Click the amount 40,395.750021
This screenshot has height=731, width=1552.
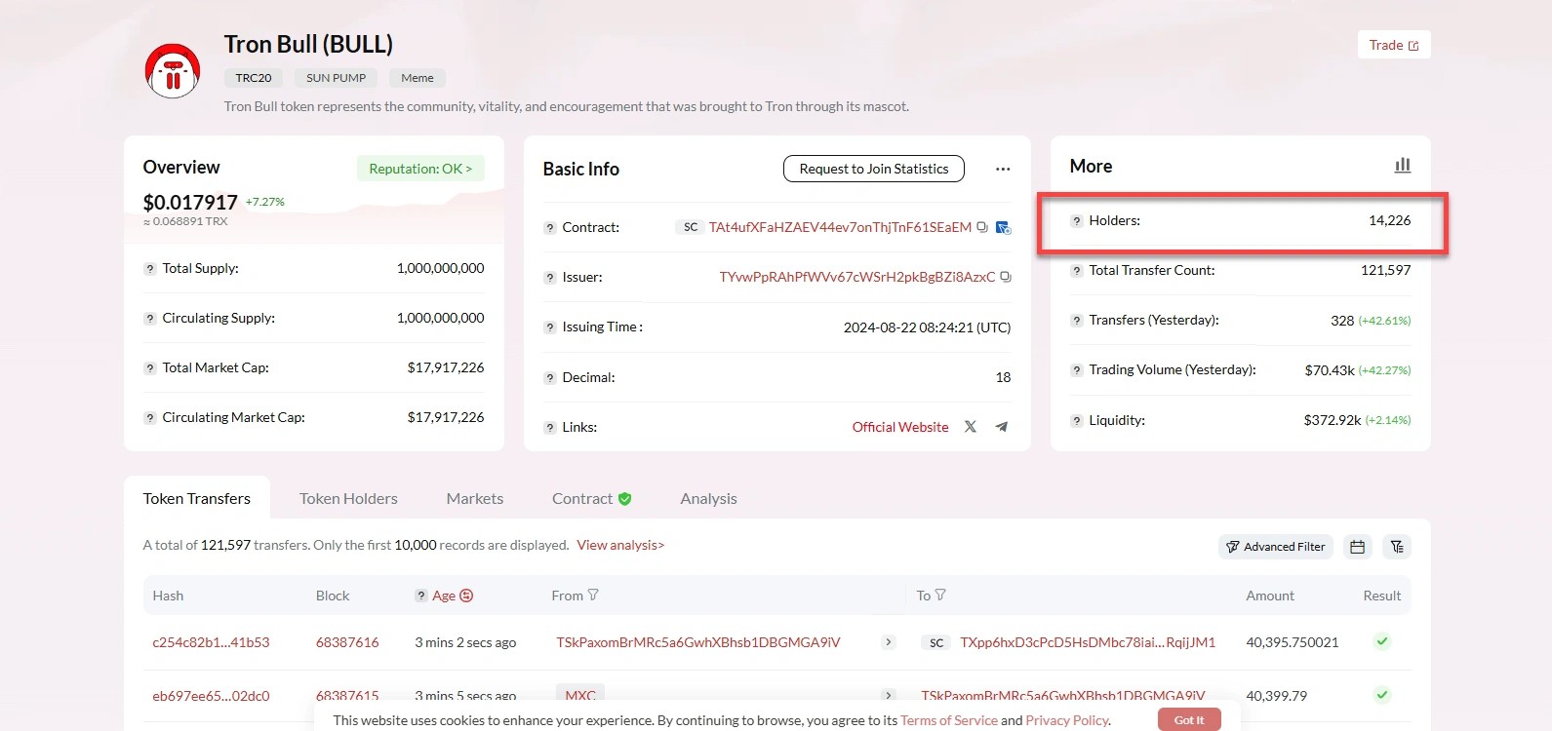(x=1293, y=642)
